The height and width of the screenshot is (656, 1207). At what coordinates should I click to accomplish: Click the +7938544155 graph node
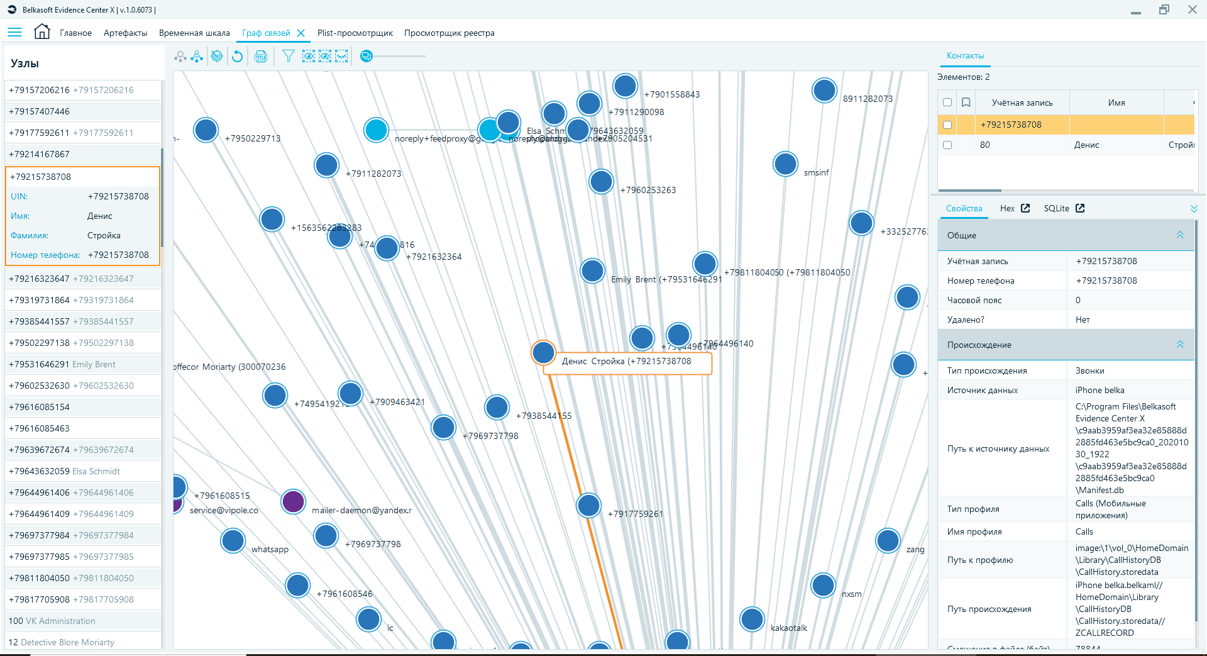pos(497,408)
